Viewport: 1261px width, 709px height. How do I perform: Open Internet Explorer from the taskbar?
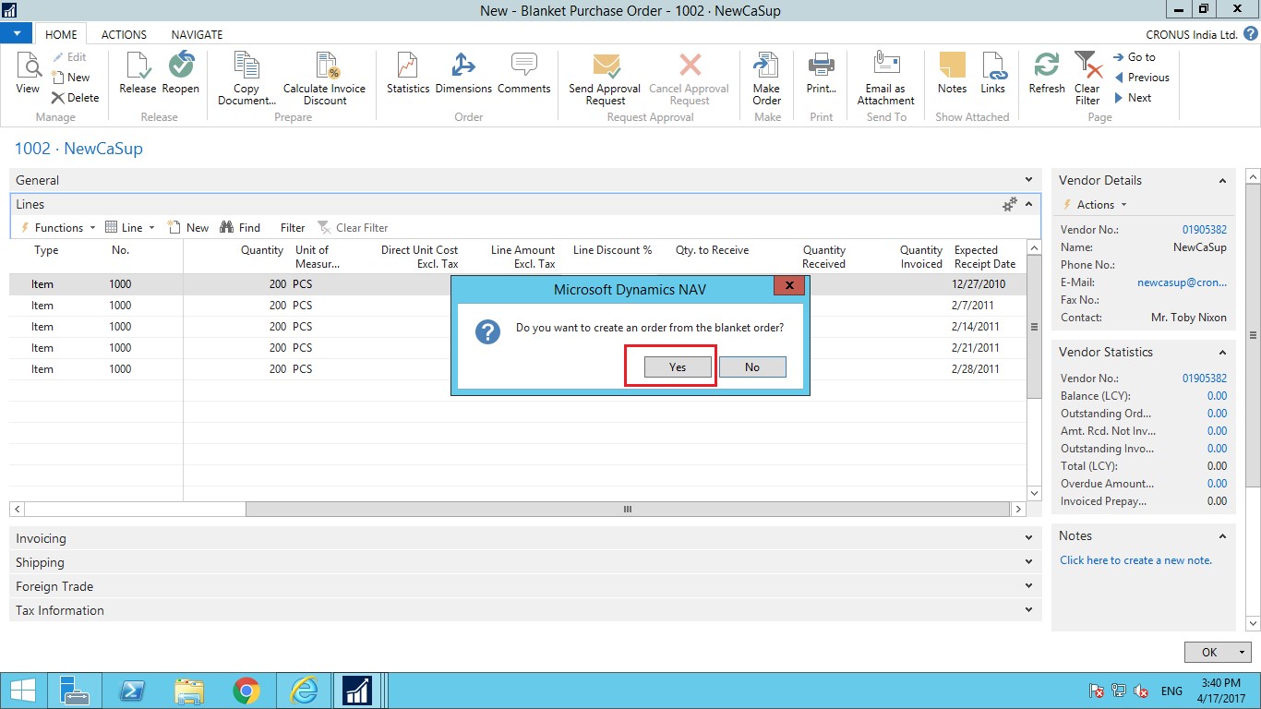(303, 691)
